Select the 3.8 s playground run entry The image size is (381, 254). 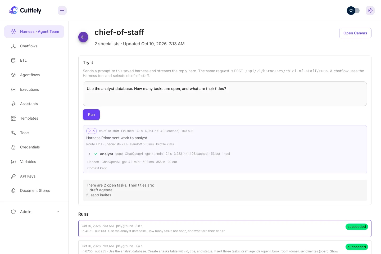coord(225,229)
